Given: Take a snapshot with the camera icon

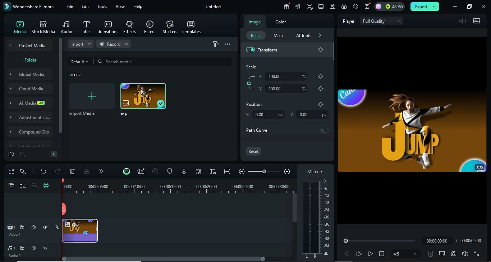Looking at the screenshot, I should 454,254.
